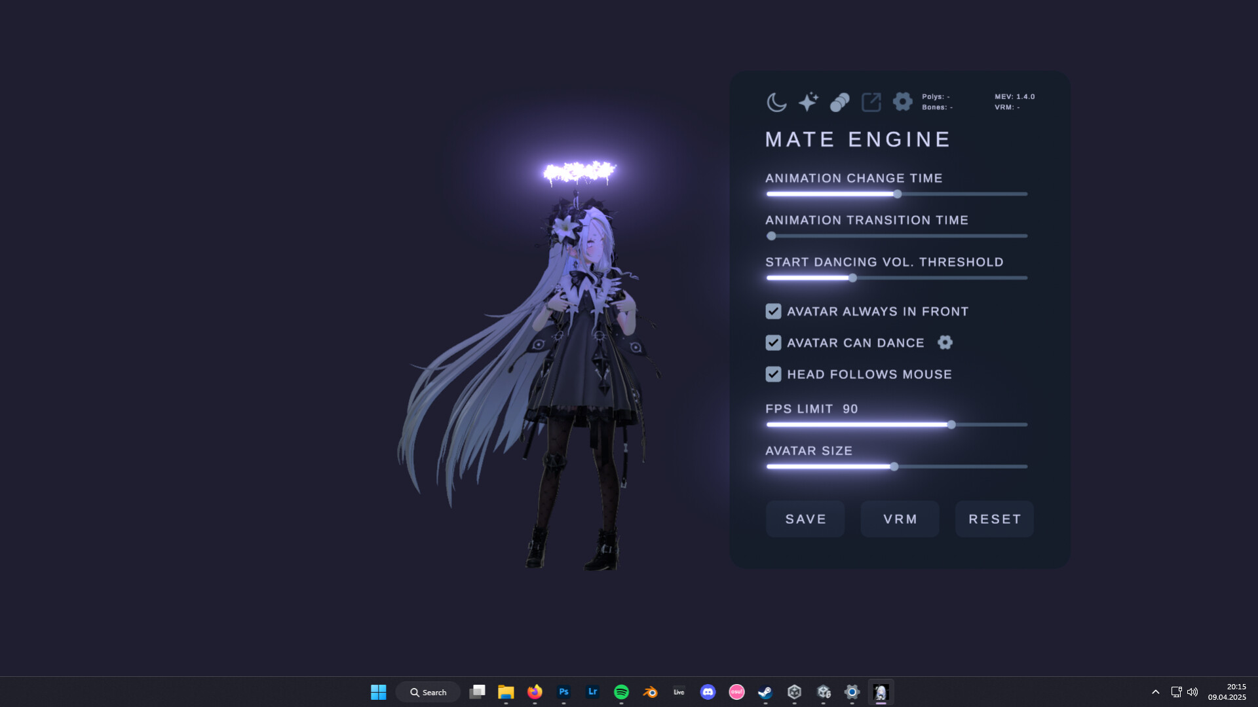1258x707 pixels.
Task: Disable Avatar Always In Front
Action: [772, 311]
